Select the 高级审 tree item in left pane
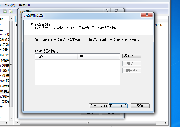This screenshot has width=180, height=127. 5,96
